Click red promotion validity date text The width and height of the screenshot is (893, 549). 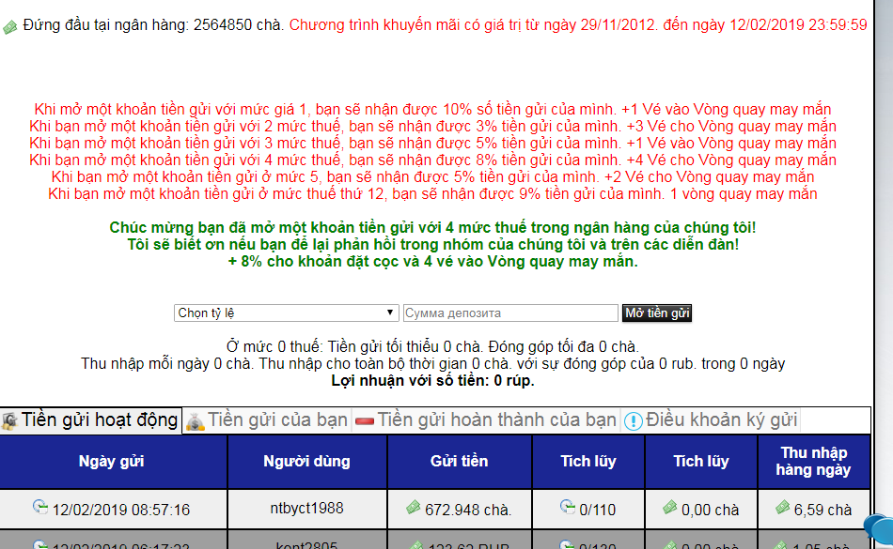point(578,25)
